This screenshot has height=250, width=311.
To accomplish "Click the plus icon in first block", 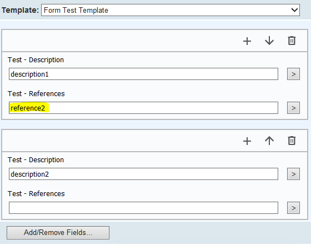I will (x=247, y=41).
